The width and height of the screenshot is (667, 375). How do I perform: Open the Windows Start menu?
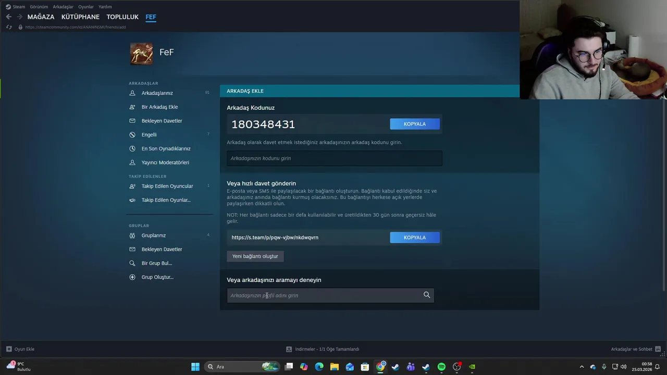195,367
